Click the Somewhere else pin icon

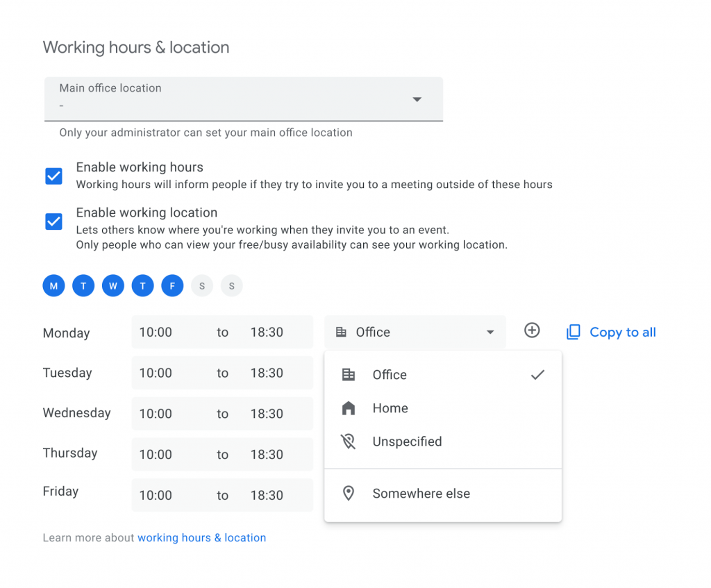(x=350, y=493)
